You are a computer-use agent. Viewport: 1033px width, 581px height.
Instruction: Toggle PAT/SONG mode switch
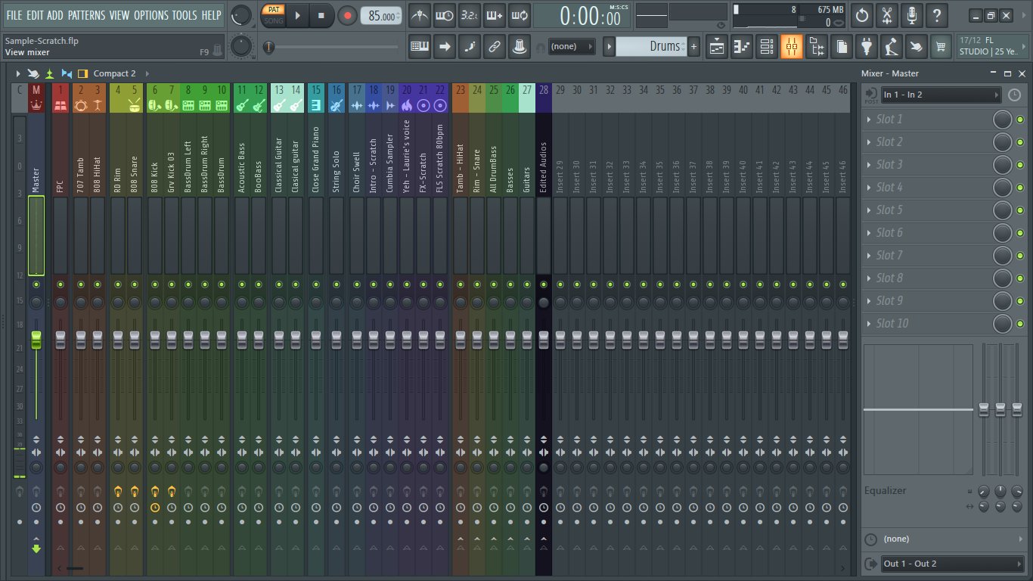(274, 15)
